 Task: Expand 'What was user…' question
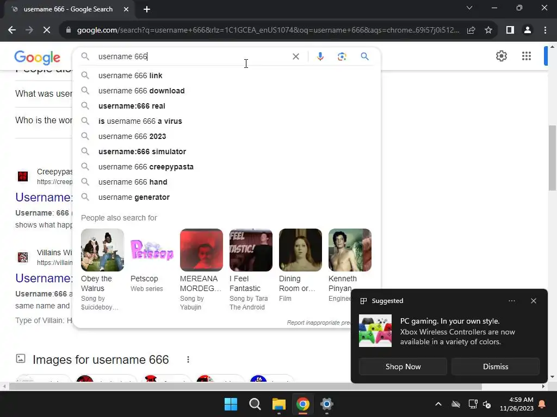click(44, 93)
